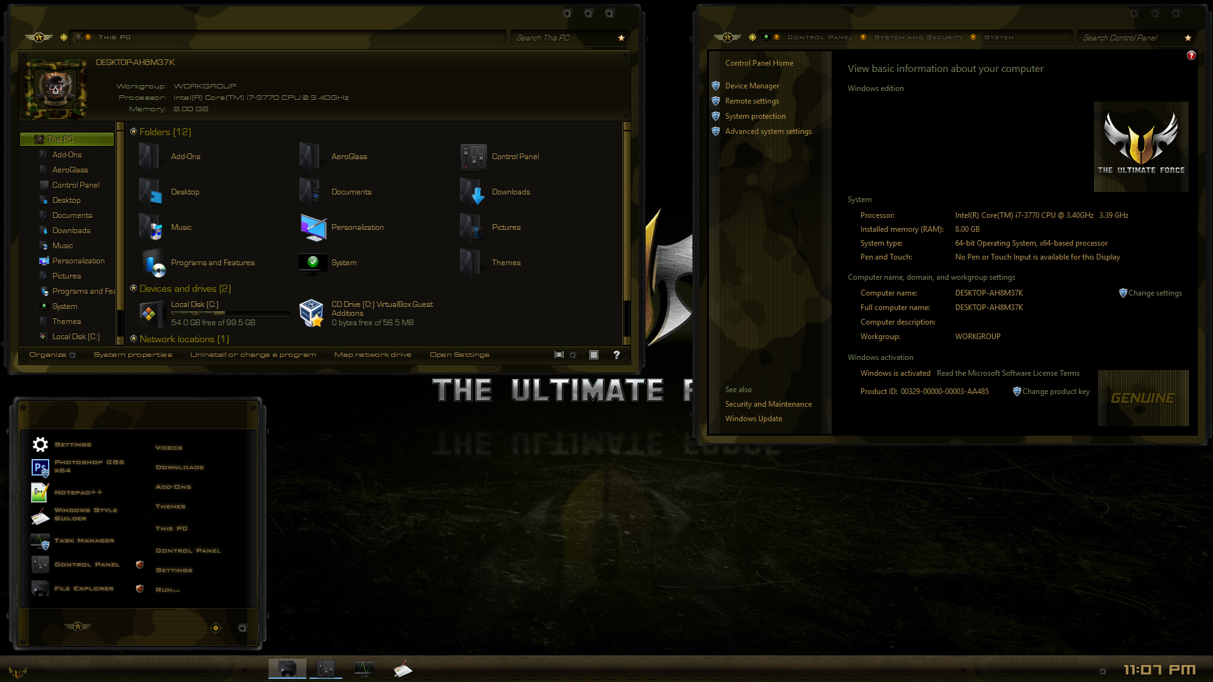The height and width of the screenshot is (682, 1213).
Task: Click This PC in start menu right column
Action: point(171,529)
